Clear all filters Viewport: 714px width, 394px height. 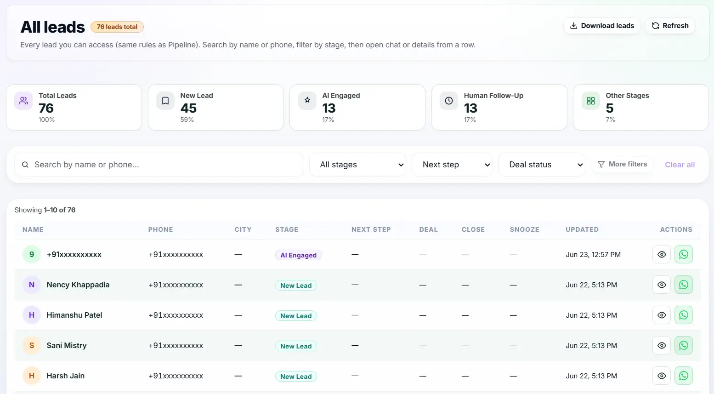click(680, 165)
